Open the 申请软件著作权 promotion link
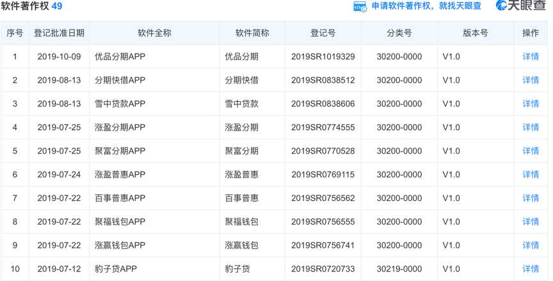The image size is (553, 281). pos(426,6)
